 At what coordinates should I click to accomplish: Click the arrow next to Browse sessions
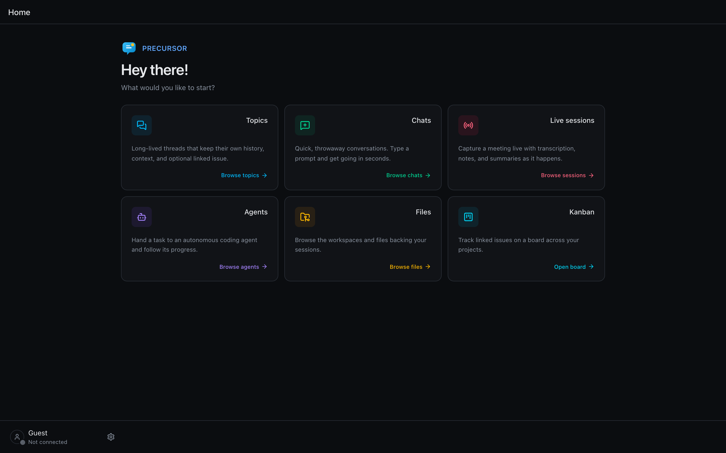591,175
